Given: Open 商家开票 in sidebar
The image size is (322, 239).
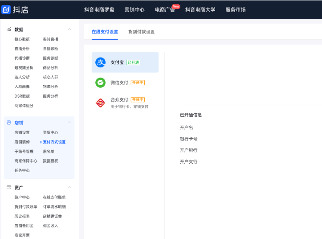Looking at the screenshot, I should 22,235.
